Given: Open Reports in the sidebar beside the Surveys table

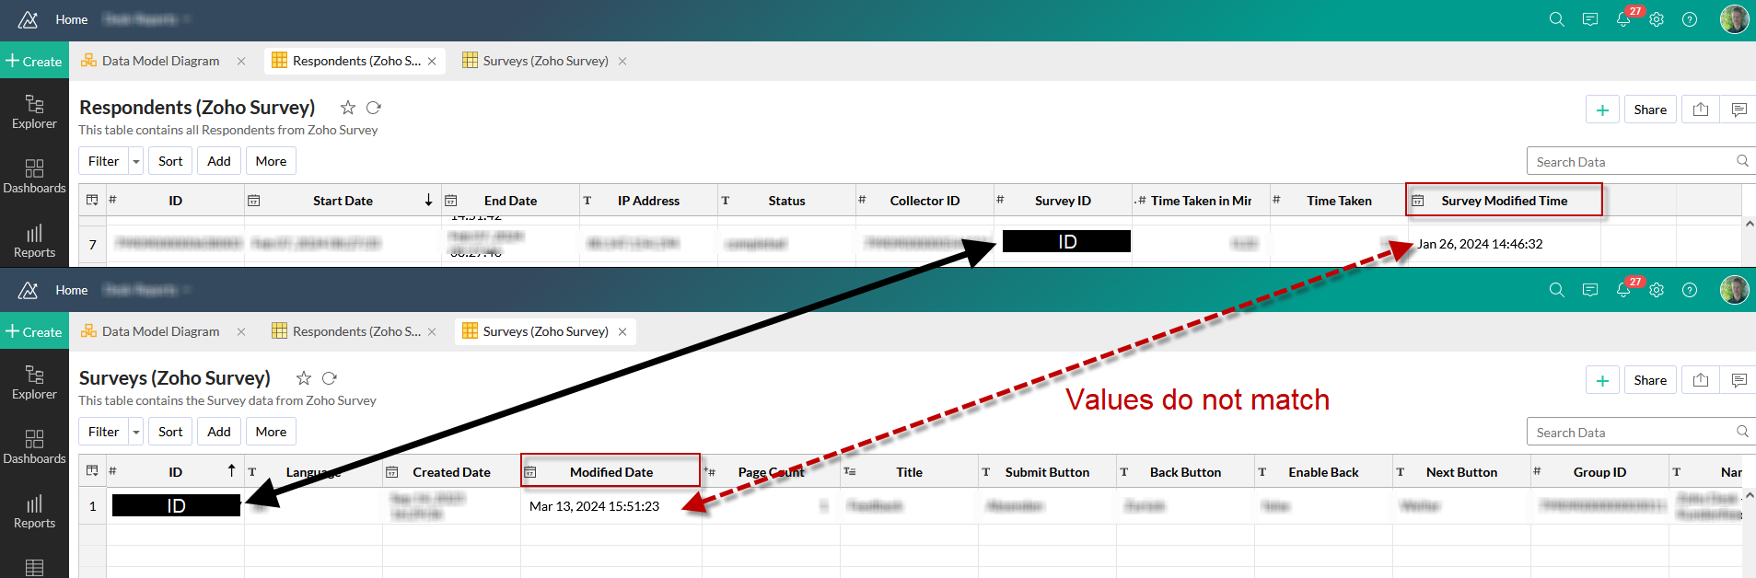Looking at the screenshot, I should [34, 511].
